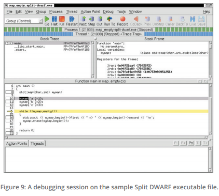Click the return 0; source line

[x=27, y=130]
